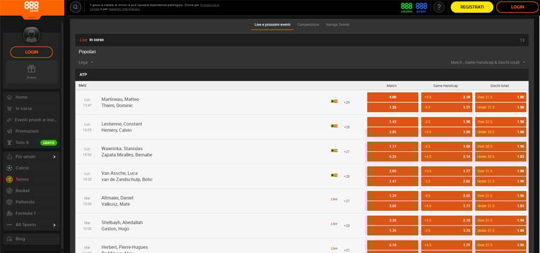
Task: Open Match, Game Handicap & Giochi totali dropdown
Action: (x=488, y=62)
